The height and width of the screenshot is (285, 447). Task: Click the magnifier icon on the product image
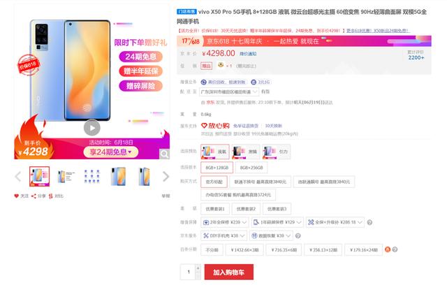(164, 154)
